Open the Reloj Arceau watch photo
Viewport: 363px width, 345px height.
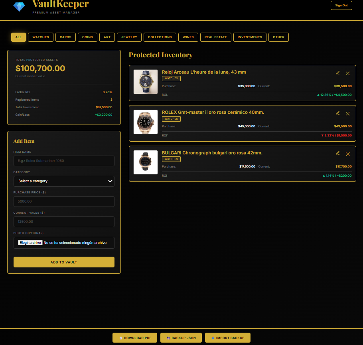click(x=146, y=82)
